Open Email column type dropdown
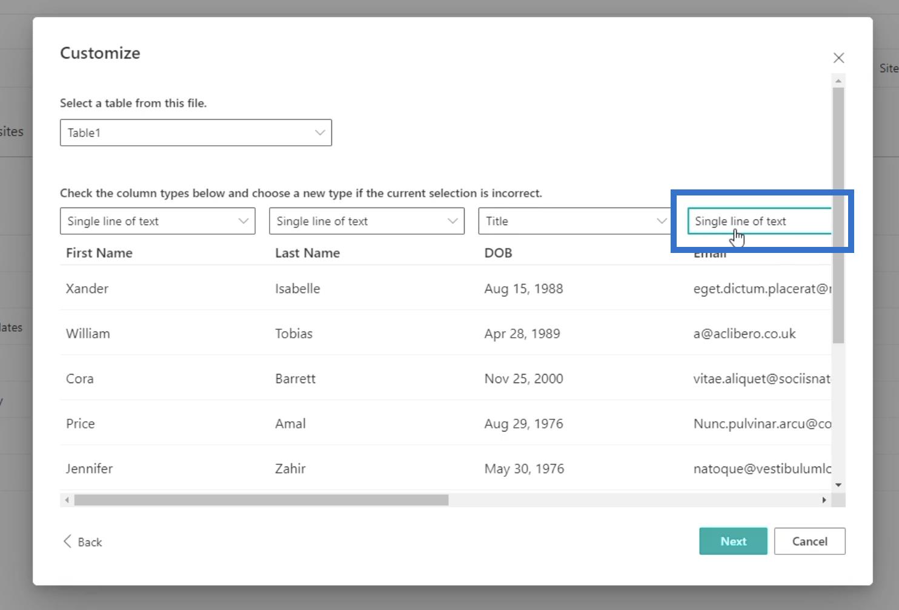 (x=758, y=221)
